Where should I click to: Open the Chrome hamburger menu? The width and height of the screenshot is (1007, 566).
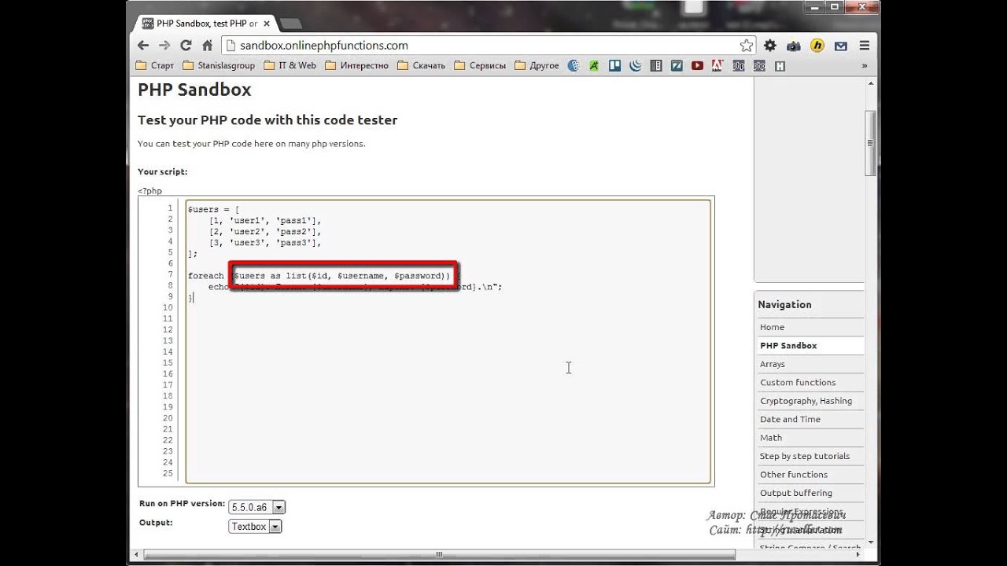(x=865, y=46)
